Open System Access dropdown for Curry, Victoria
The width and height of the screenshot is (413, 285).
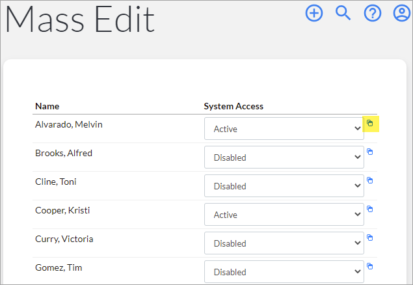pyautogui.click(x=284, y=243)
